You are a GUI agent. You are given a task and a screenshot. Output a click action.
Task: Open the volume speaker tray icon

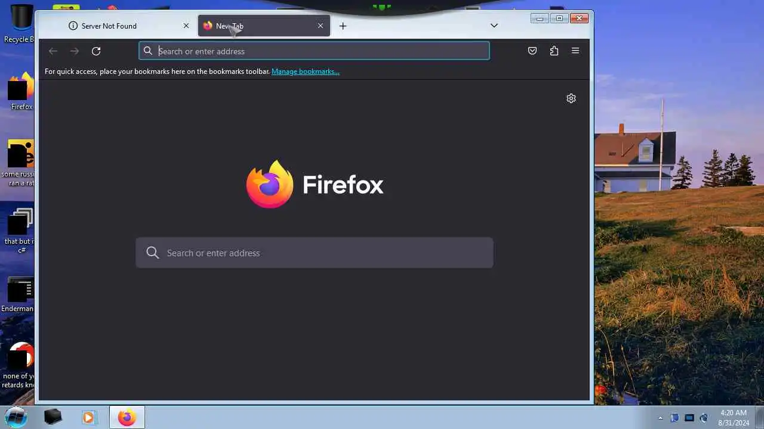pyautogui.click(x=704, y=418)
